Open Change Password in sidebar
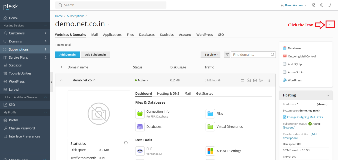The image size is (338, 160). pyautogui.click(x=25, y=128)
